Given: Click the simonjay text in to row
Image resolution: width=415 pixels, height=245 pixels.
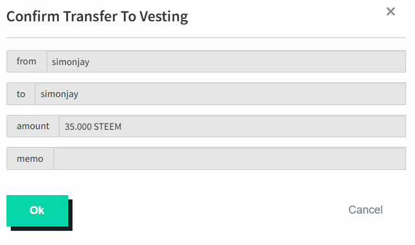Looking at the screenshot, I should [59, 95].
